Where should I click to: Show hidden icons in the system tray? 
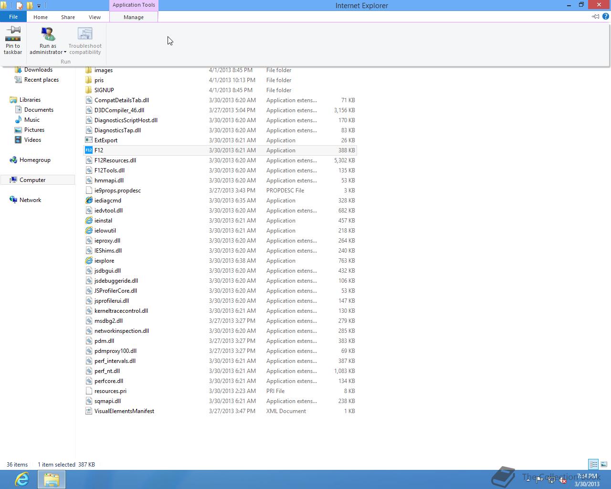[x=528, y=480]
